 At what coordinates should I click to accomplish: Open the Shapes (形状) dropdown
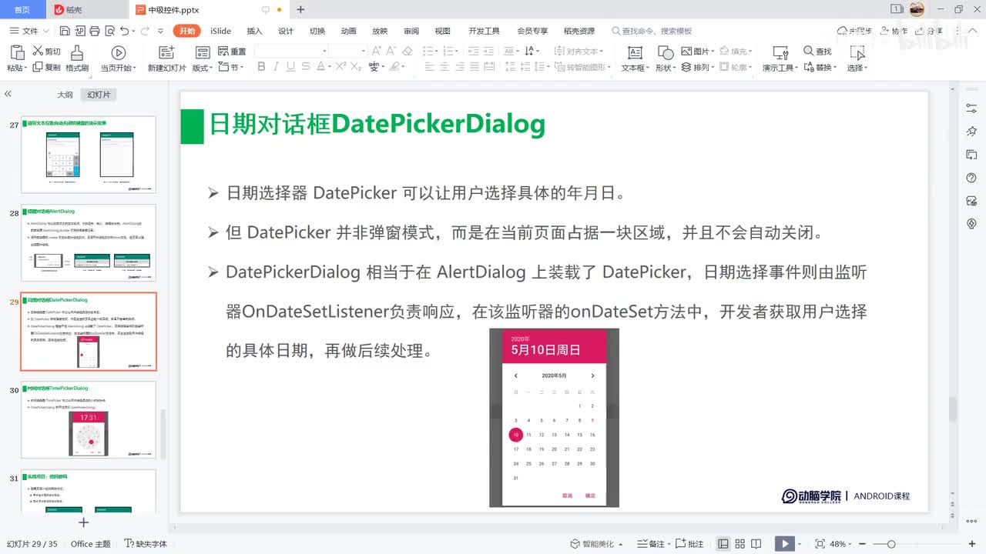point(666,68)
